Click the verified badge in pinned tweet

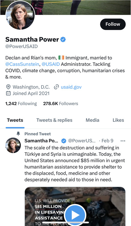click(64, 141)
